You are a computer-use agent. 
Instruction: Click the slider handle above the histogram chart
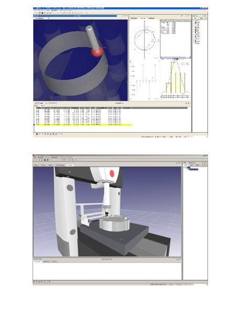175,59
